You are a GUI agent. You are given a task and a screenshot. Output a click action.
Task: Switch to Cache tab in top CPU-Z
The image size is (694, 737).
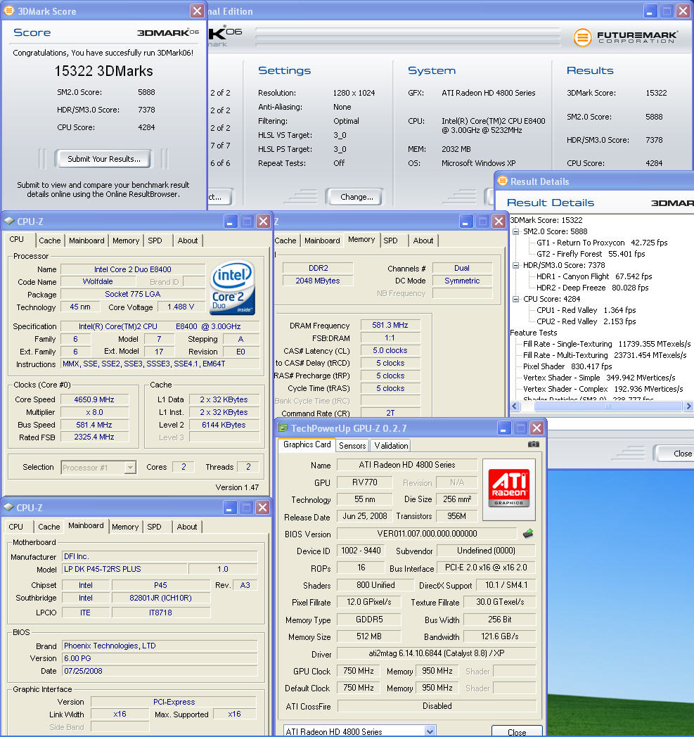point(50,241)
